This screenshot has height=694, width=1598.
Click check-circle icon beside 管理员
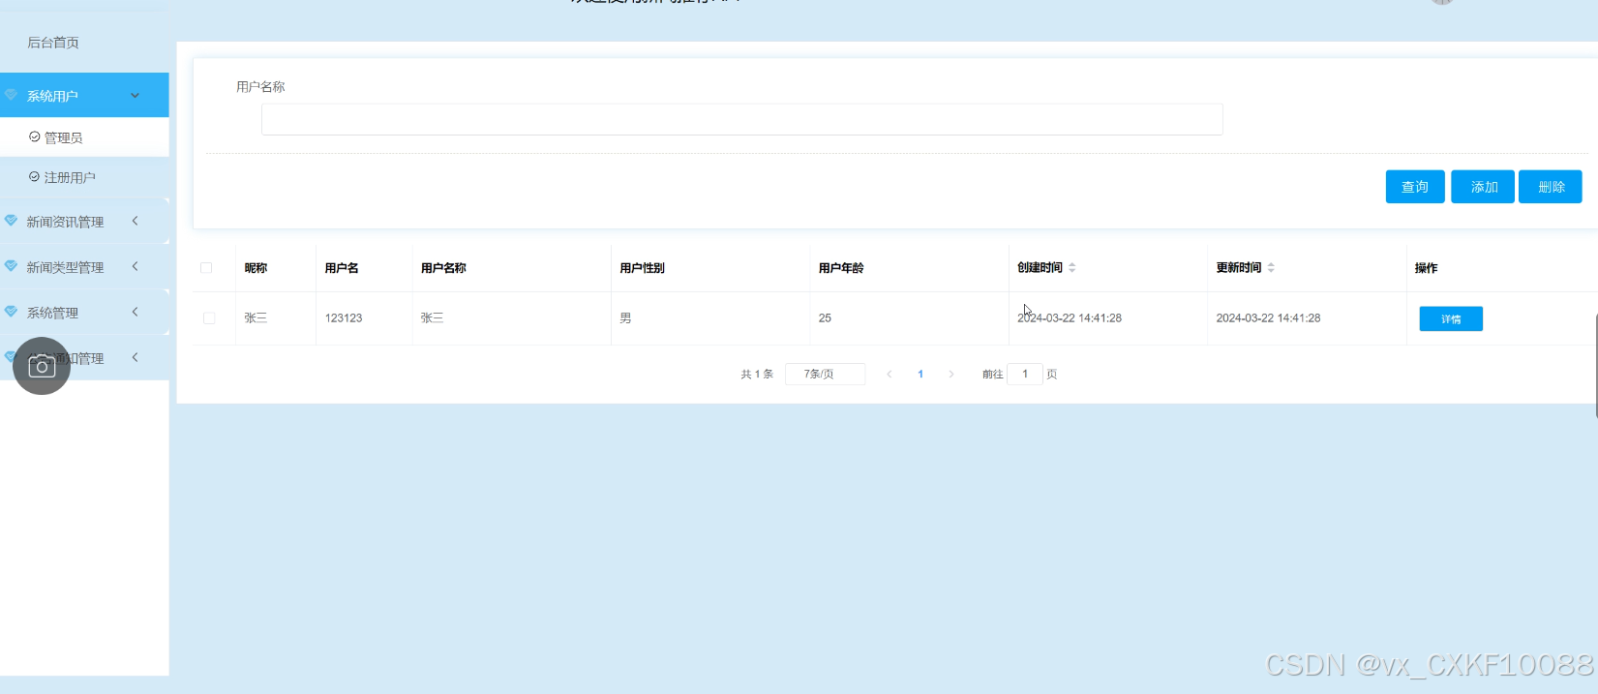point(35,137)
